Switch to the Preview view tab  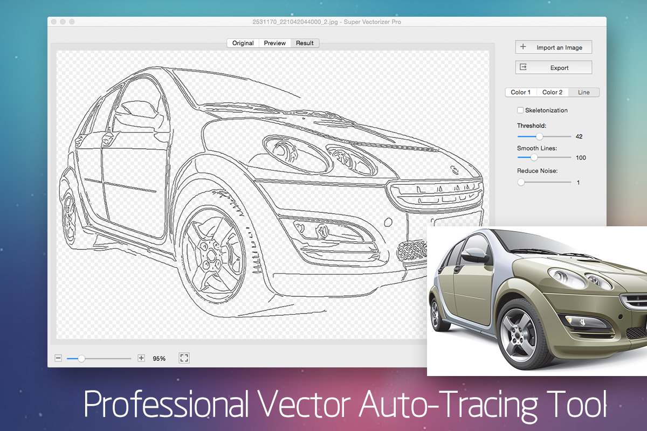275,43
